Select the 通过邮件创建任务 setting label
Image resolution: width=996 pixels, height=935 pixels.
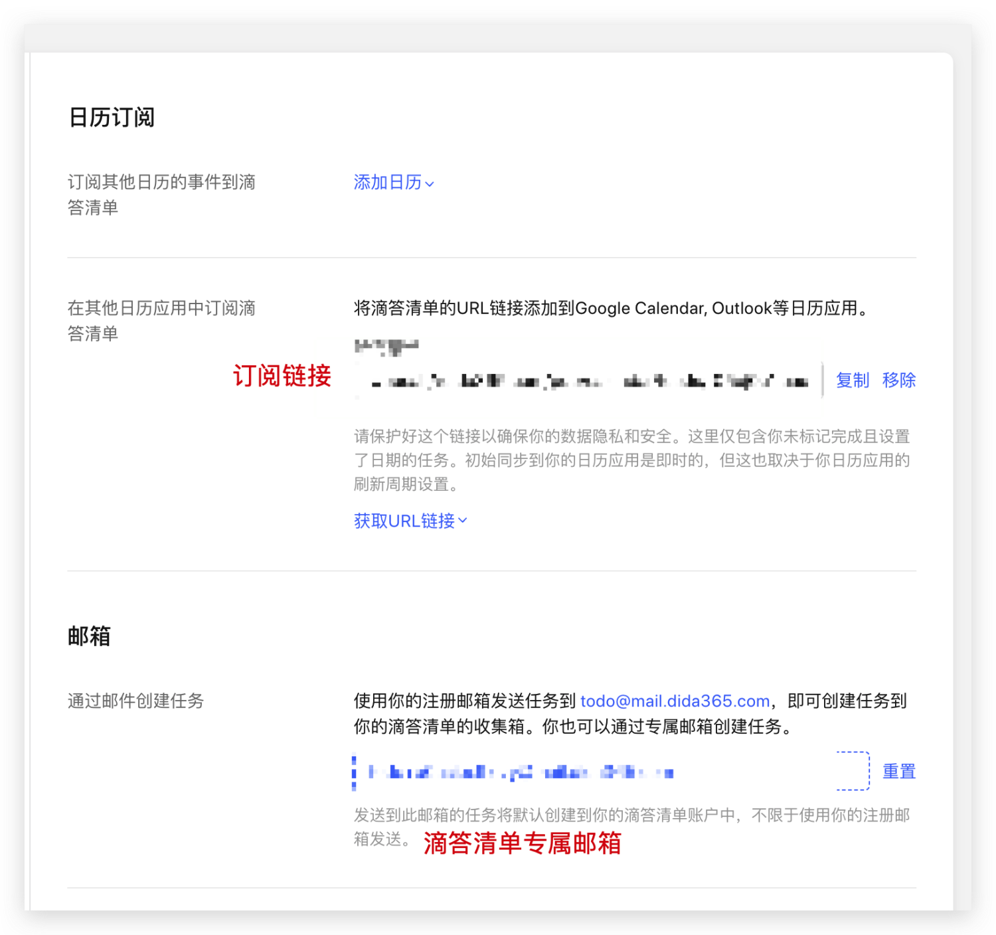[136, 701]
